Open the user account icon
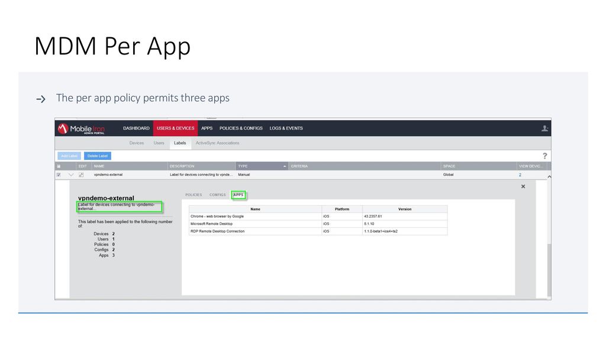The image size is (606, 341). click(544, 128)
